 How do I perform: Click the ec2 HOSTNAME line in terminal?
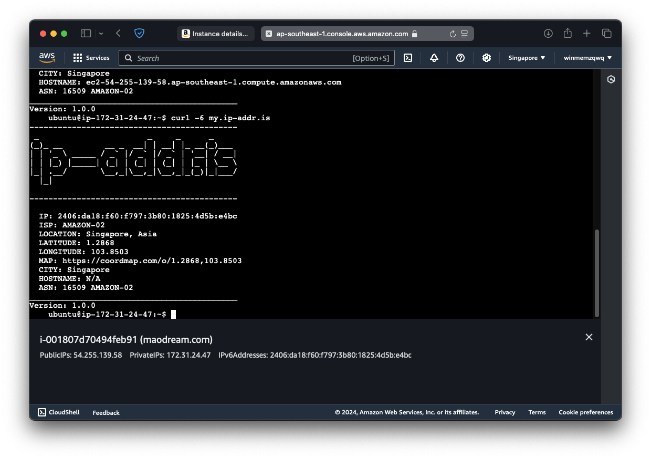point(190,82)
